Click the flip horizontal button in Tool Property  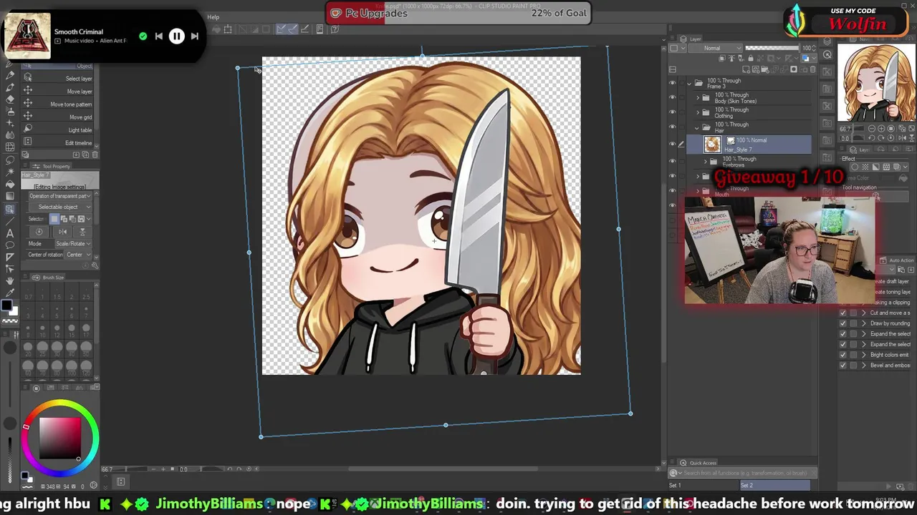(62, 232)
